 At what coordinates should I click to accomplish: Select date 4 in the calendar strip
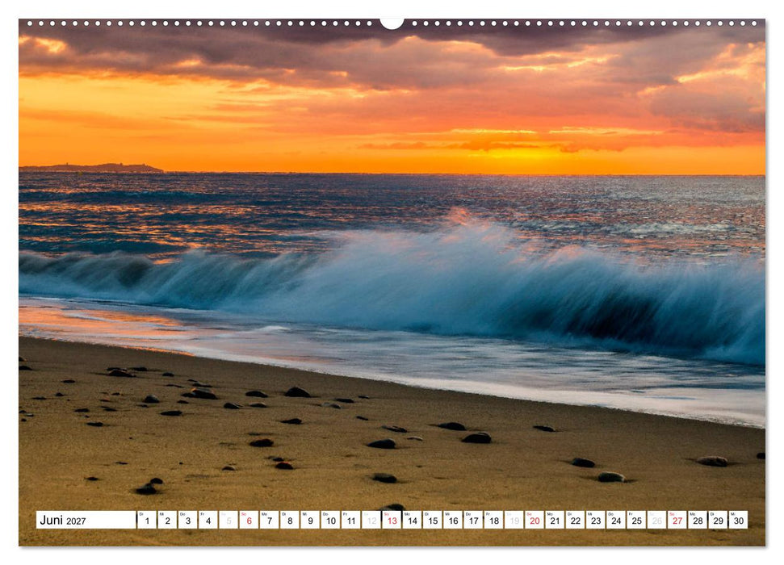coord(208,520)
